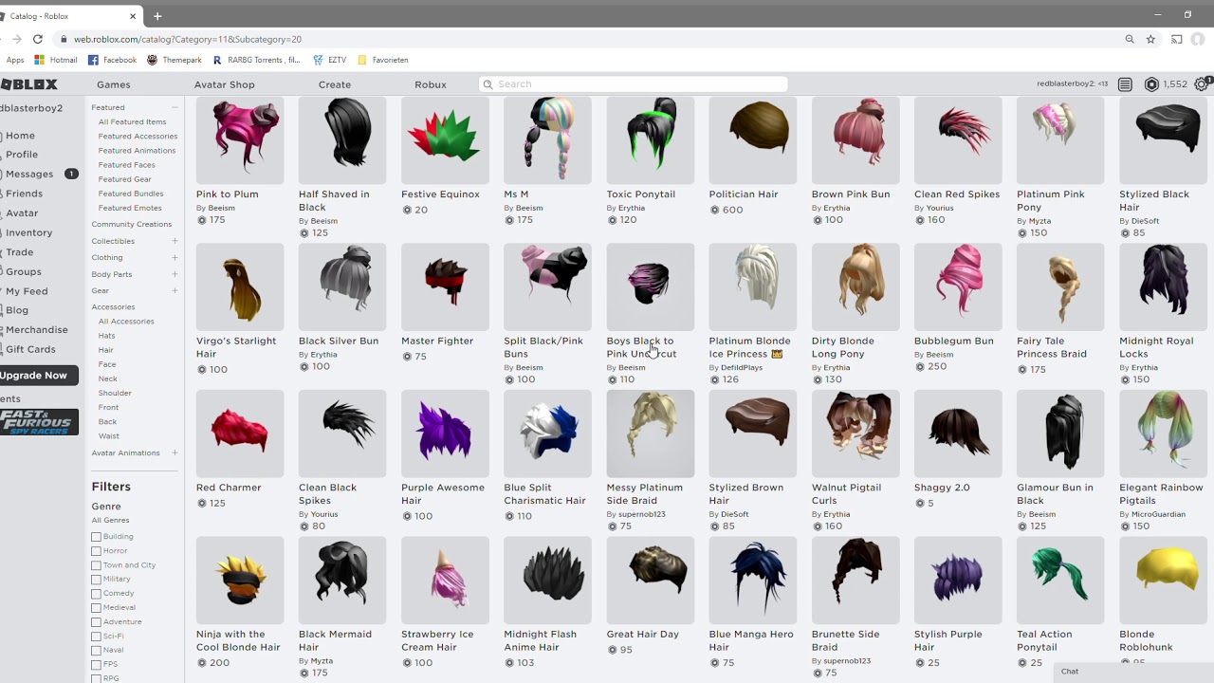Open the Favorieten bookmarks folder
This screenshot has width=1214, height=683.
[x=383, y=60]
